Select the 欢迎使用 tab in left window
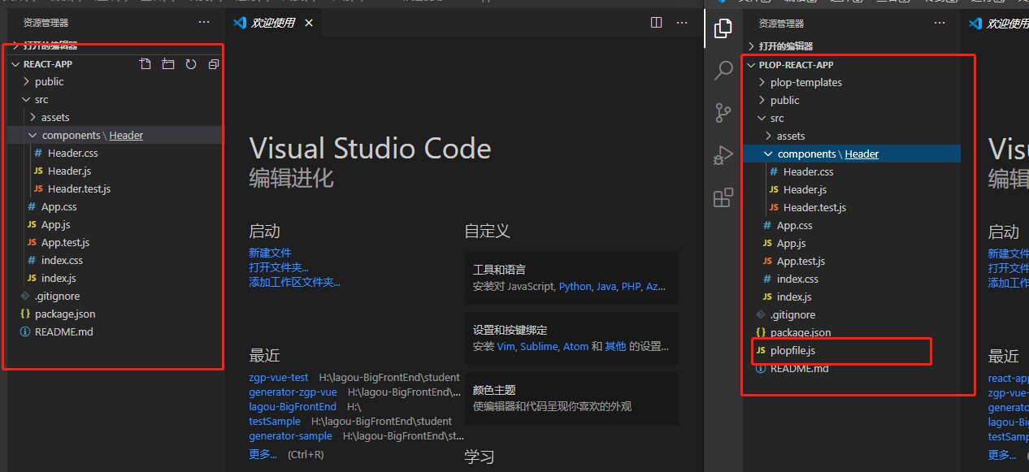Viewport: 1029px width, 472px height. click(x=274, y=23)
